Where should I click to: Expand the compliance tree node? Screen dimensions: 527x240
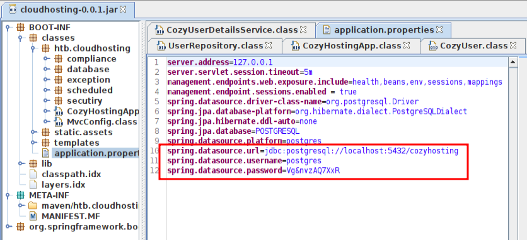pyautogui.click(x=46, y=59)
